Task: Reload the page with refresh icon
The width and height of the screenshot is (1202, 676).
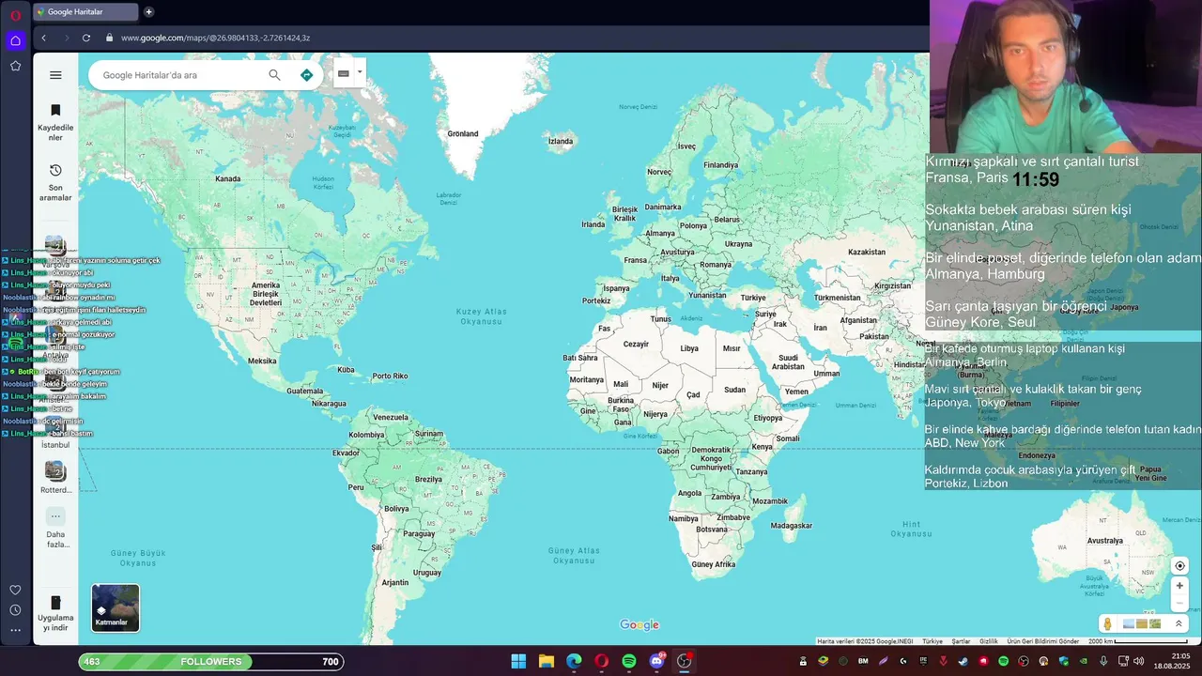Action: pyautogui.click(x=86, y=38)
